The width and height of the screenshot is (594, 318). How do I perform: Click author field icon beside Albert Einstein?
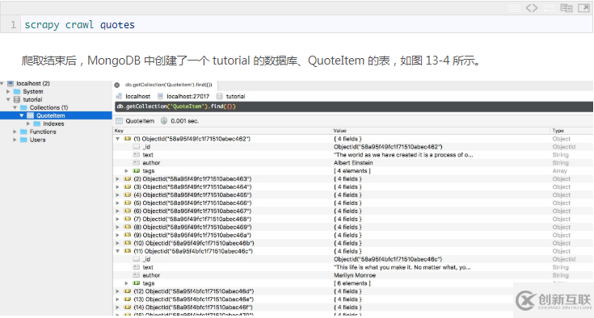click(137, 162)
